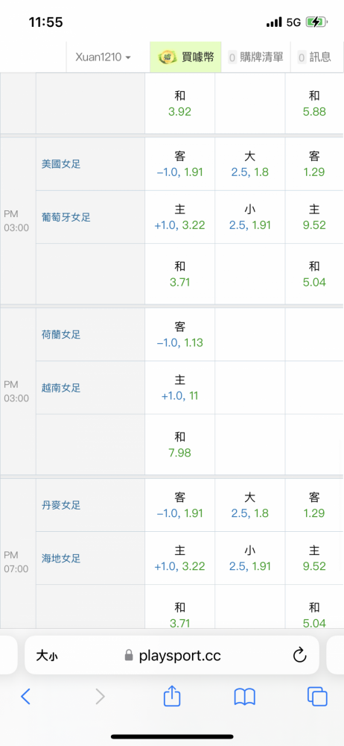The image size is (344, 746).
Task: Open the Safari share sheet icon
Action: pos(172,695)
